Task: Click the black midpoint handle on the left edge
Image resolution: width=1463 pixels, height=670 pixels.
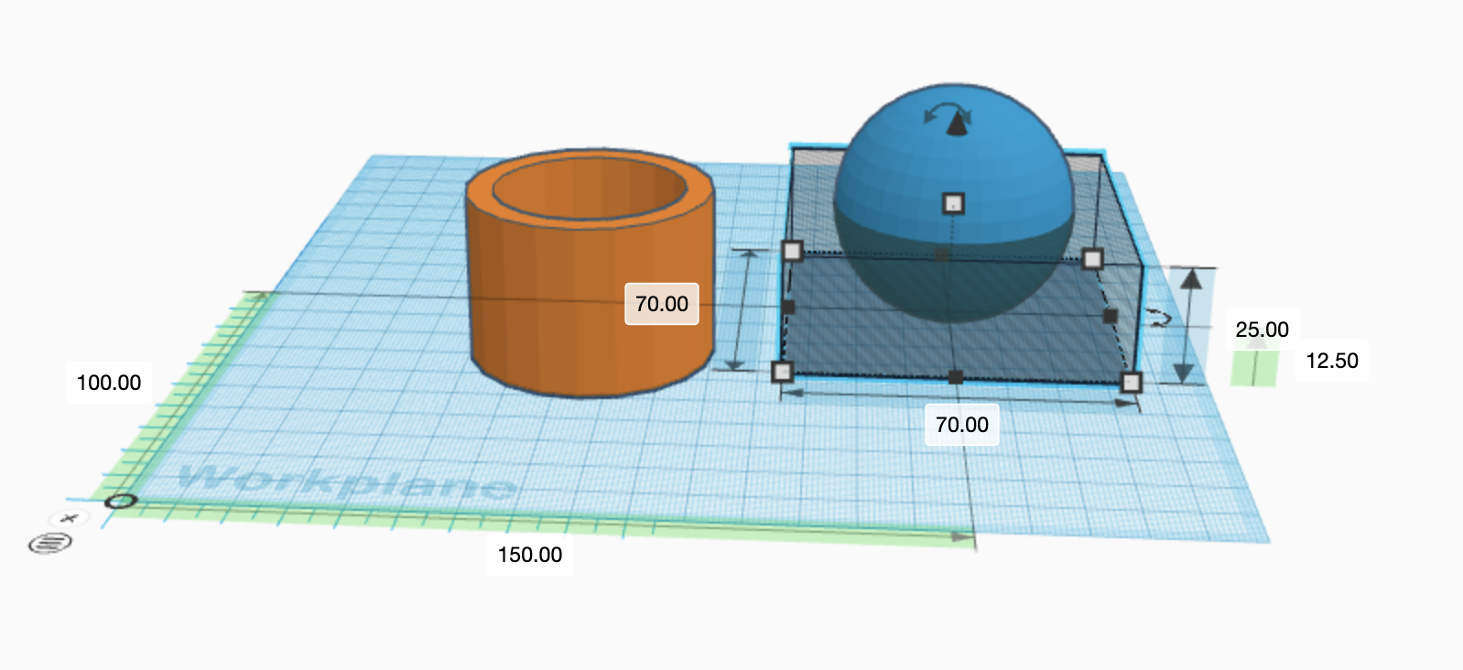Action: pyautogui.click(x=788, y=307)
